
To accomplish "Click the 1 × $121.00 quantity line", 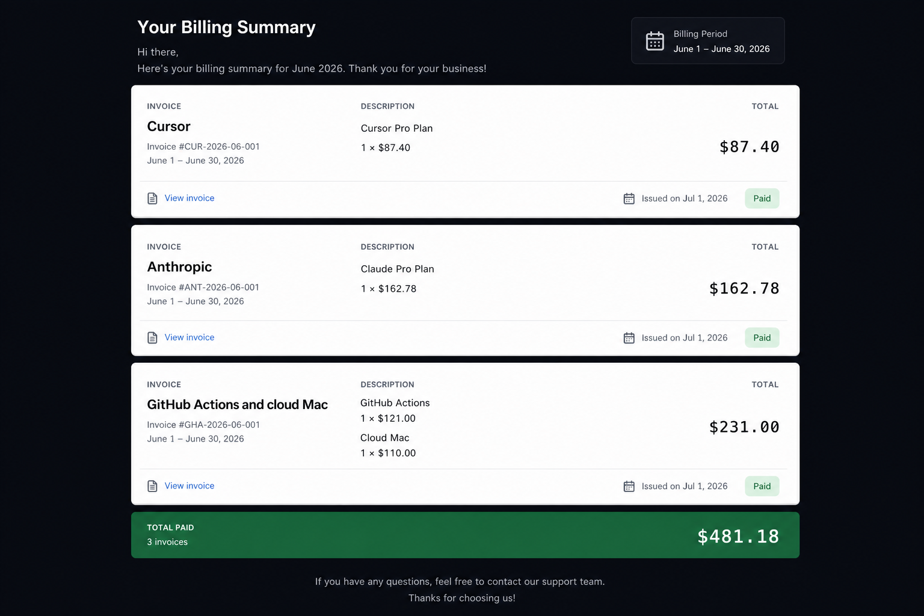I will click(x=388, y=419).
